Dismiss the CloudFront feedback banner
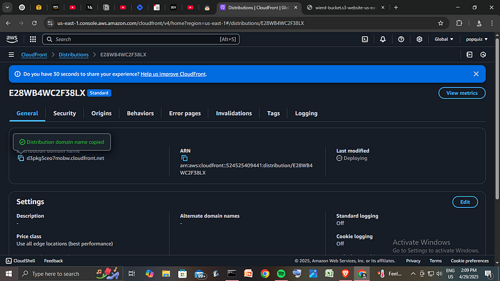The width and height of the screenshot is (500, 281). 476,74
